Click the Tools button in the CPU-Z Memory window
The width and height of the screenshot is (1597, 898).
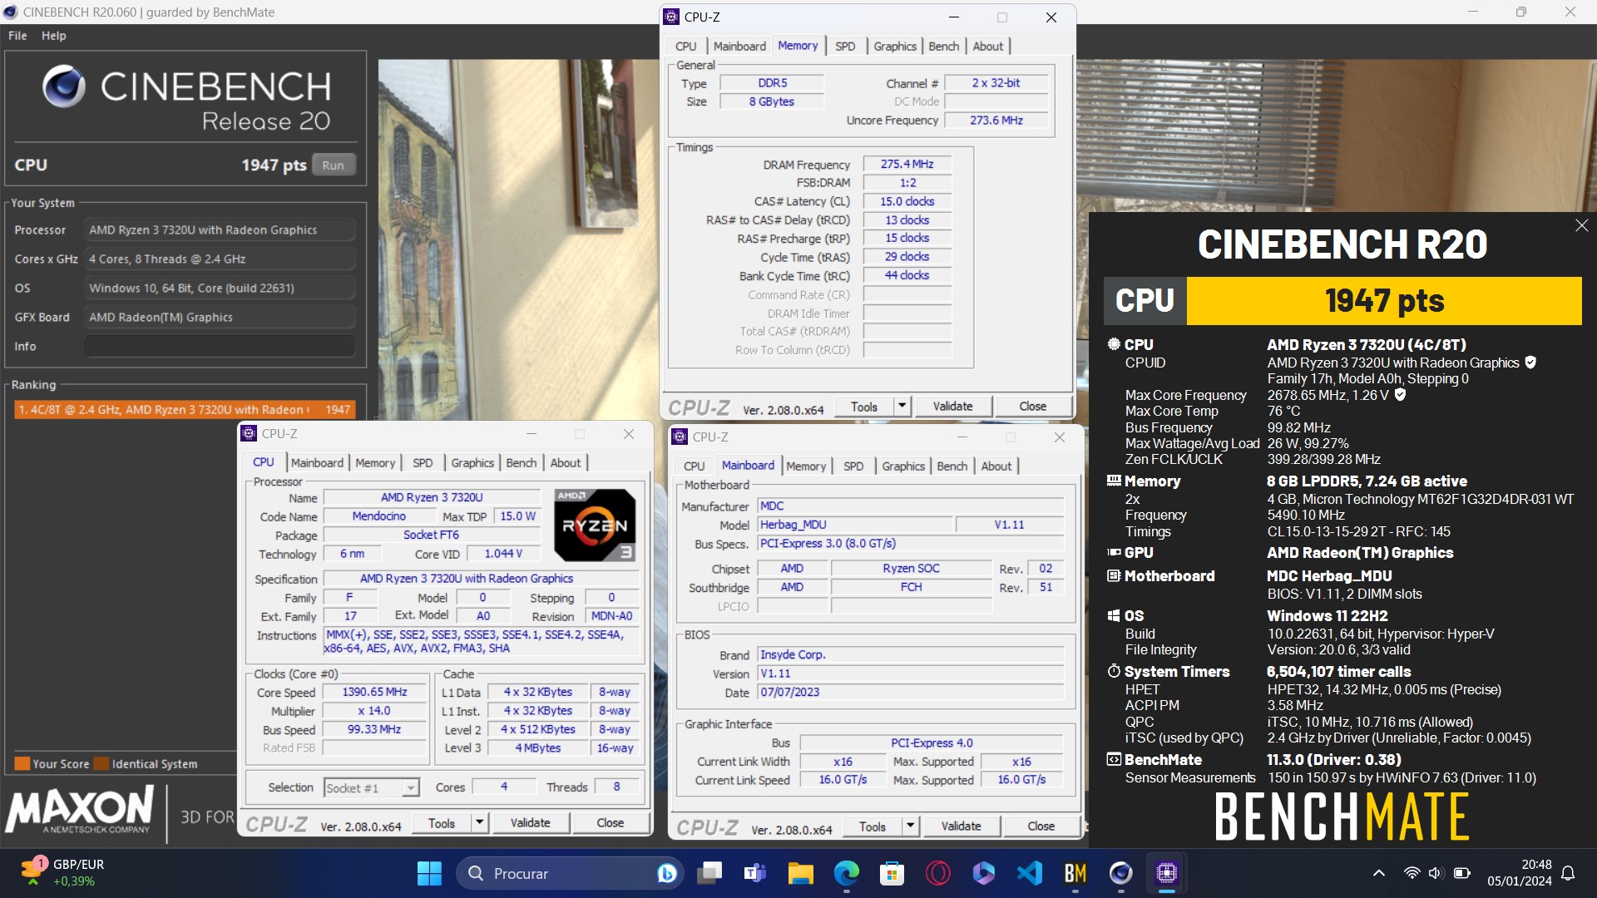(x=864, y=406)
